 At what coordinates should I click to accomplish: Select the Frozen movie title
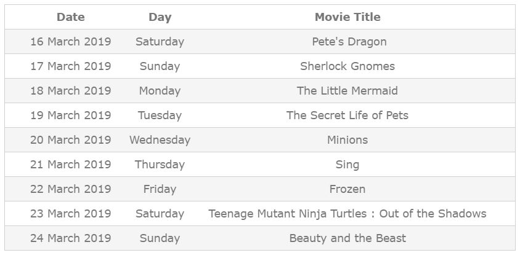click(347, 189)
